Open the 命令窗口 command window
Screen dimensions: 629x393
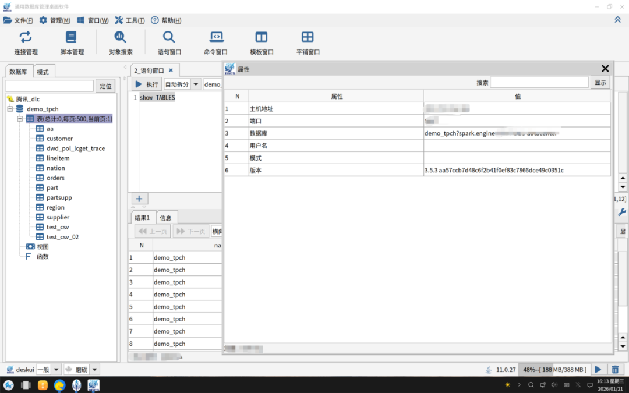tap(216, 43)
